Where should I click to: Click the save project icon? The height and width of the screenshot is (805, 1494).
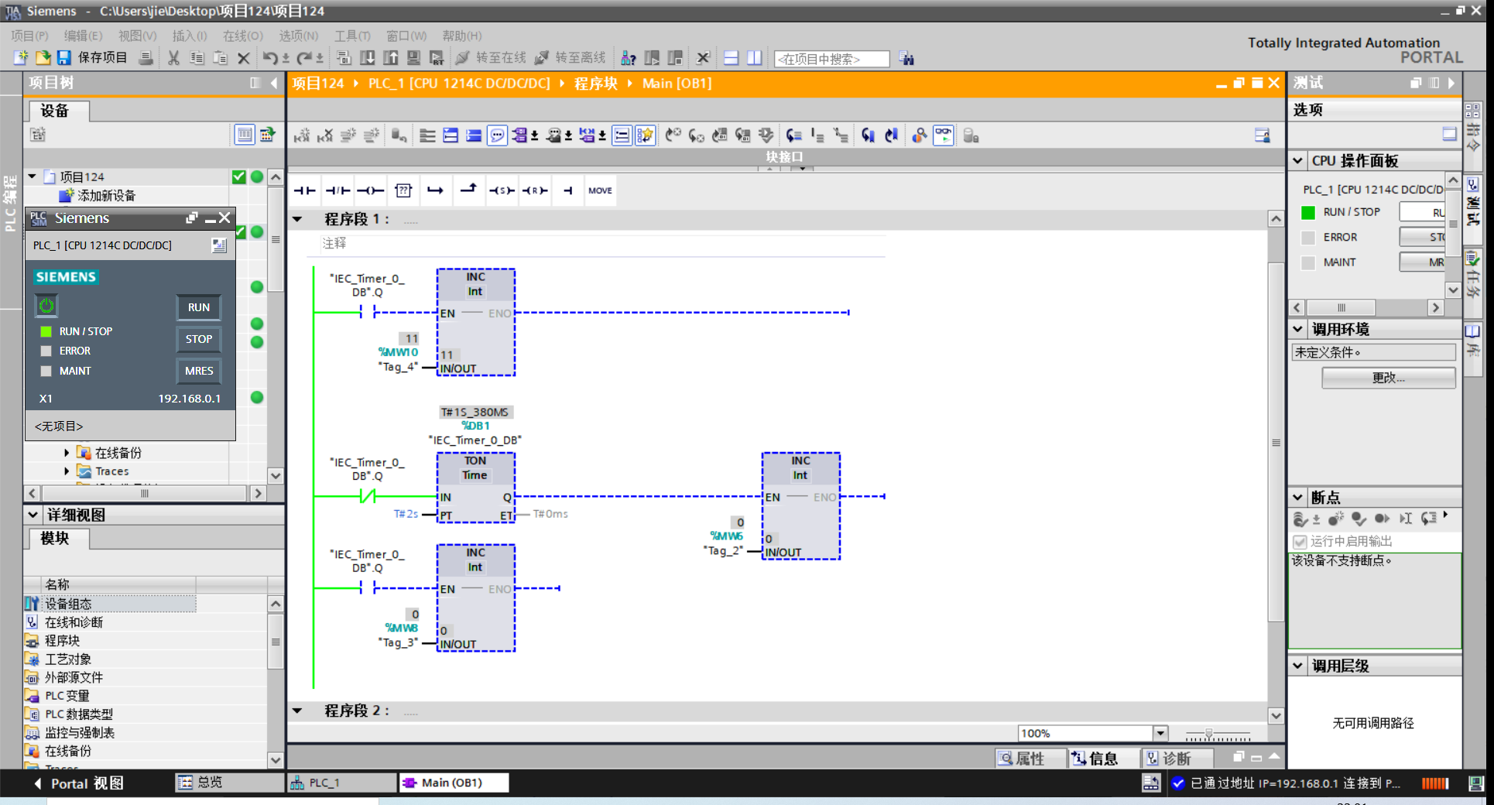(x=64, y=58)
